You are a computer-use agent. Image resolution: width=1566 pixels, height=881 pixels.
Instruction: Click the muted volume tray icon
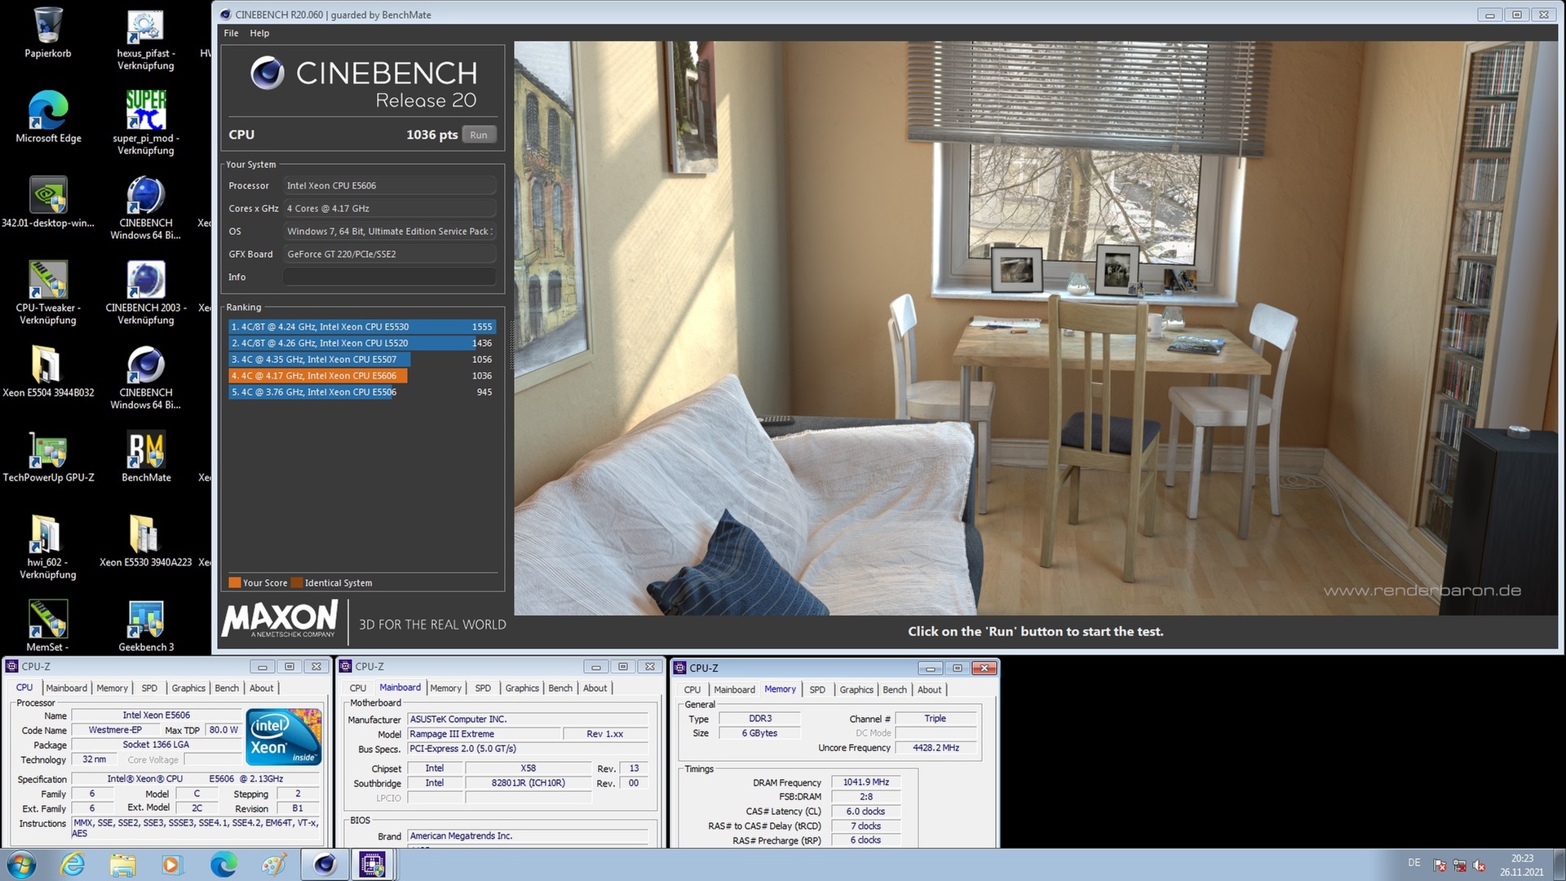1479,866
